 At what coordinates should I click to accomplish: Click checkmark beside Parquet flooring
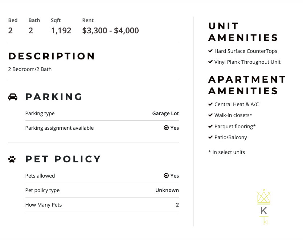click(x=210, y=126)
